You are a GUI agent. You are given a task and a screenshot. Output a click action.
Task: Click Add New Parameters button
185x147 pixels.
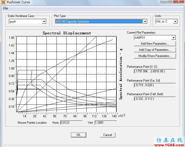click(x=155, y=44)
